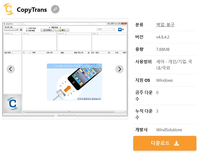199x154 pixels.
Task: Open the device selection dropdown
Action: tap(11, 29)
